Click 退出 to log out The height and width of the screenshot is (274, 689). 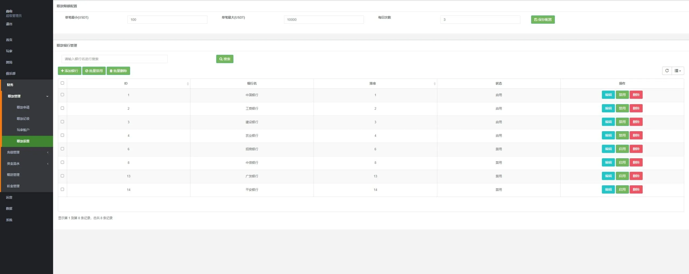[x=9, y=24]
